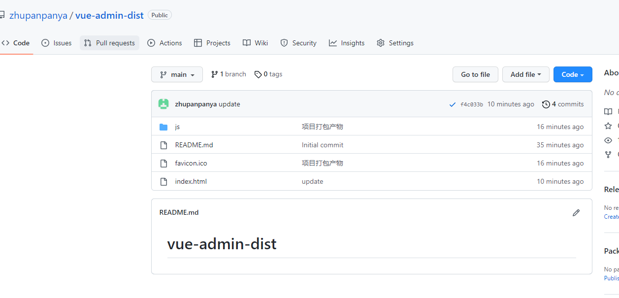Image resolution: width=619 pixels, height=298 pixels.
Task: Click the commit status checkmark icon
Action: (x=453, y=104)
